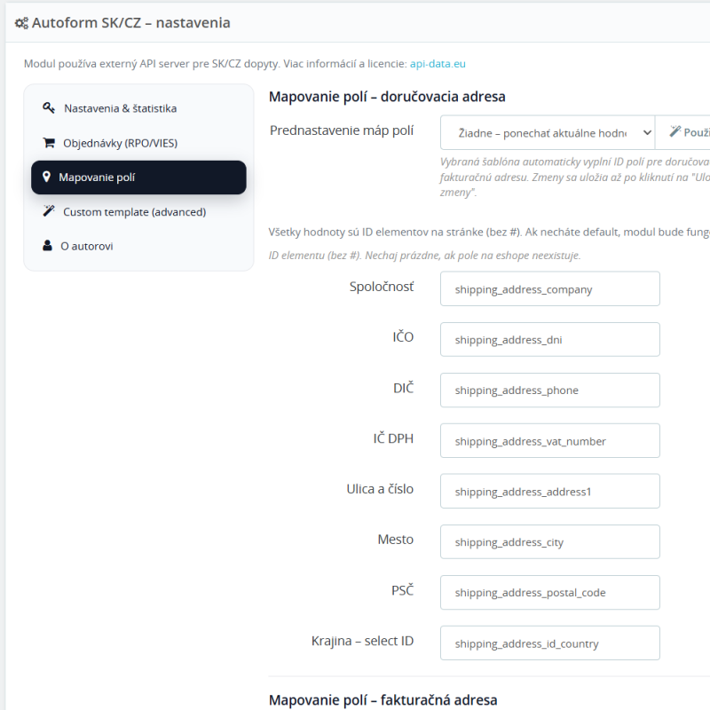Click the person icon for O autorovi
Viewport: 710px width, 710px height.
48,246
